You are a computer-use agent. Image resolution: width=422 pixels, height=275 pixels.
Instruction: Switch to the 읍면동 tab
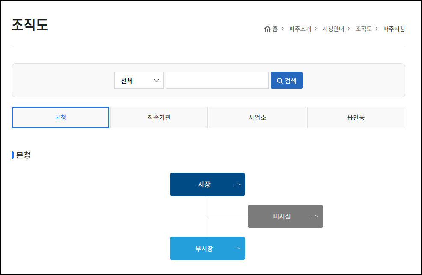coord(356,117)
